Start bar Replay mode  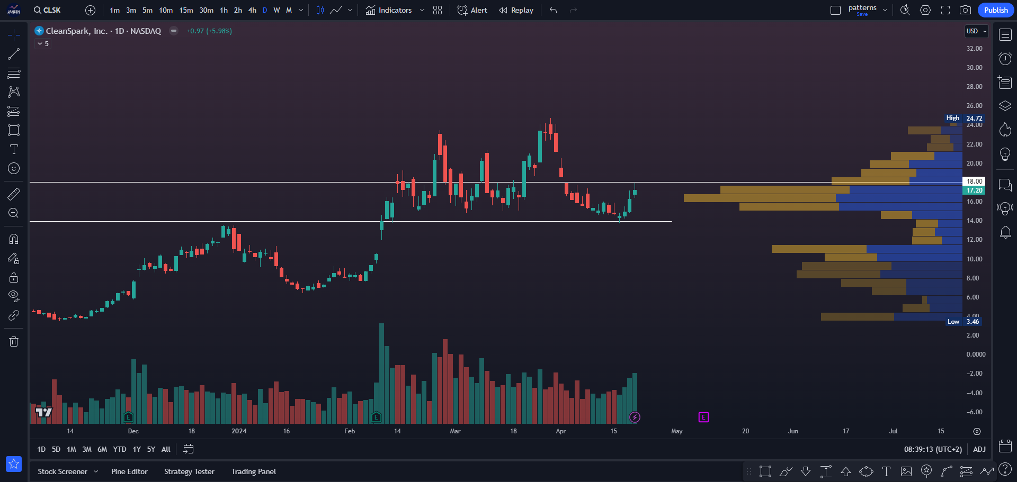tap(516, 10)
